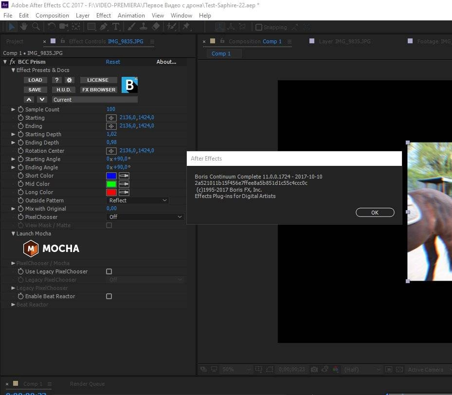Open the green Mid Color swatch

click(x=111, y=184)
